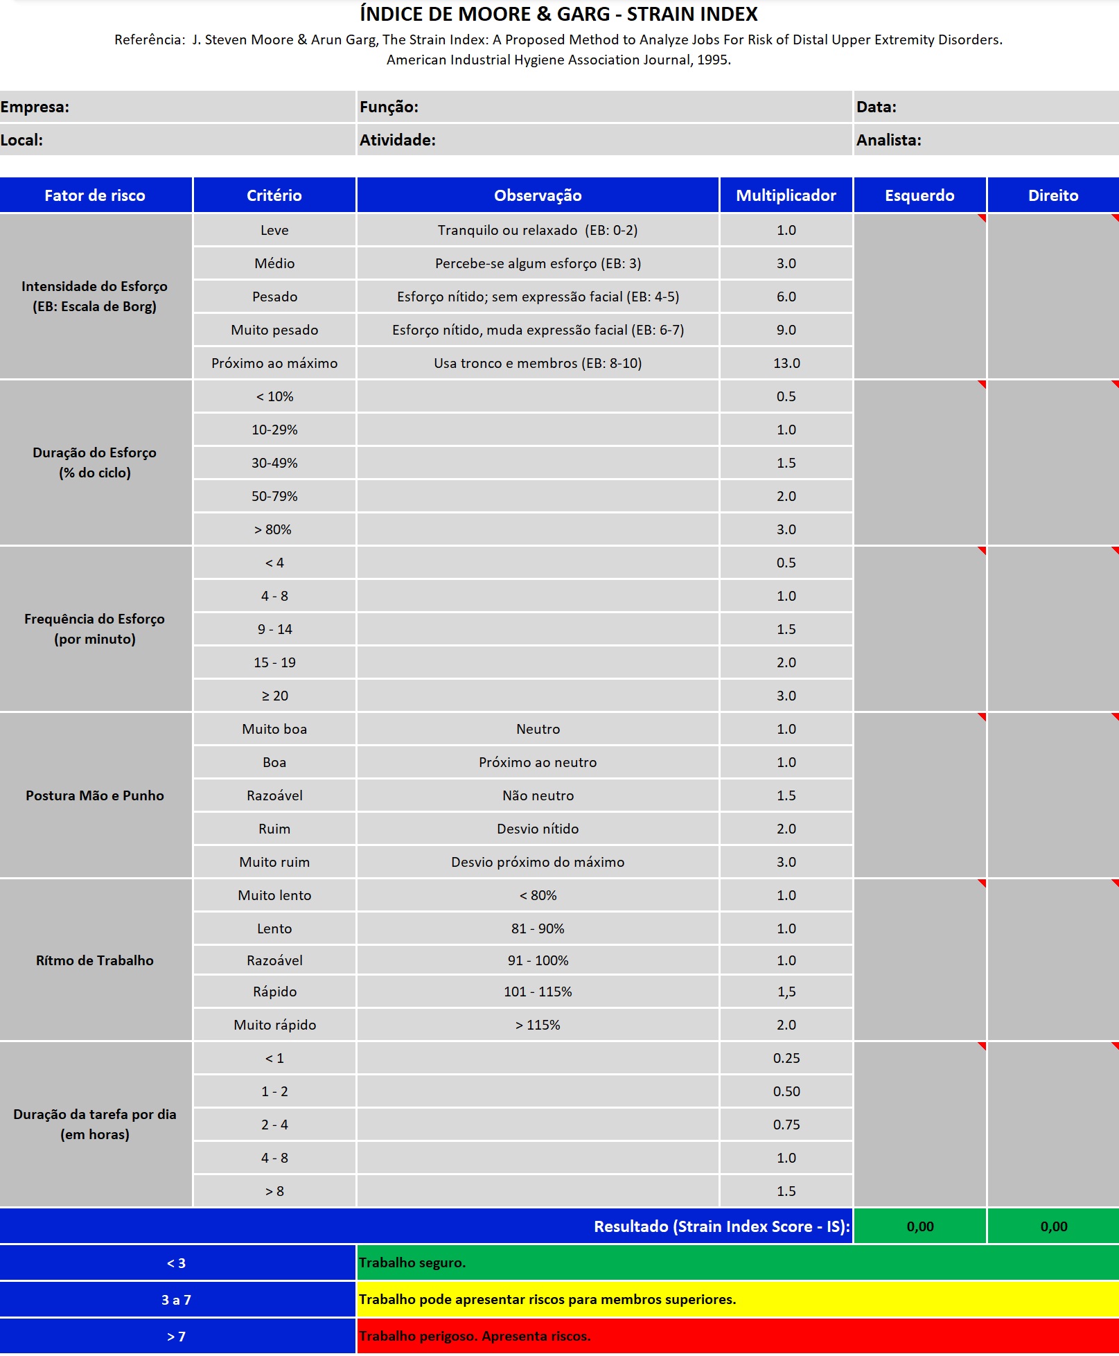Select the yellow risk band for membros superiores

737,1300
